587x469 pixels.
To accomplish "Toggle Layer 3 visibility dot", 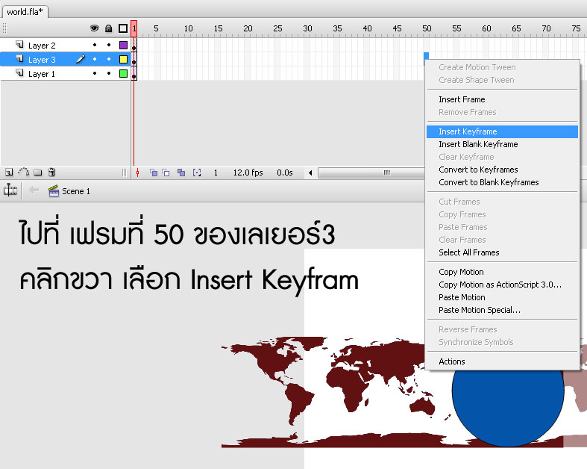I will point(95,59).
